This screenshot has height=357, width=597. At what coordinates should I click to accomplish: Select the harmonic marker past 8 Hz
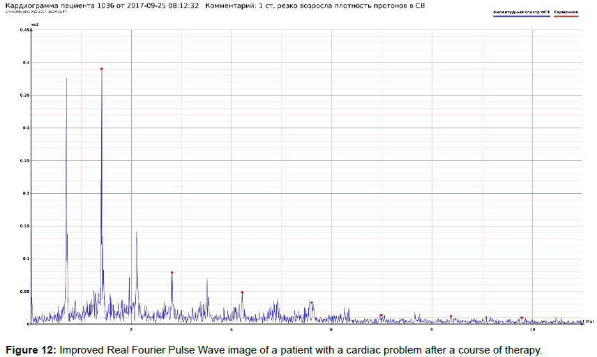click(x=451, y=317)
